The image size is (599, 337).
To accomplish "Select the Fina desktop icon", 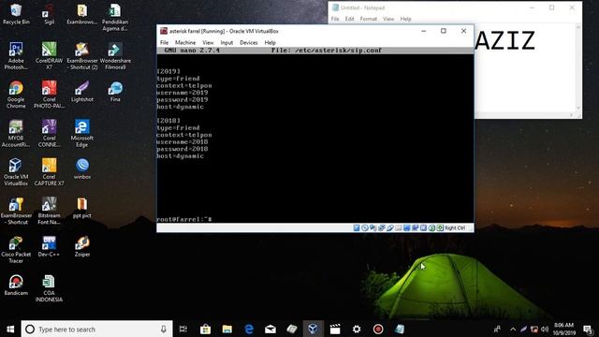I will pyautogui.click(x=115, y=92).
